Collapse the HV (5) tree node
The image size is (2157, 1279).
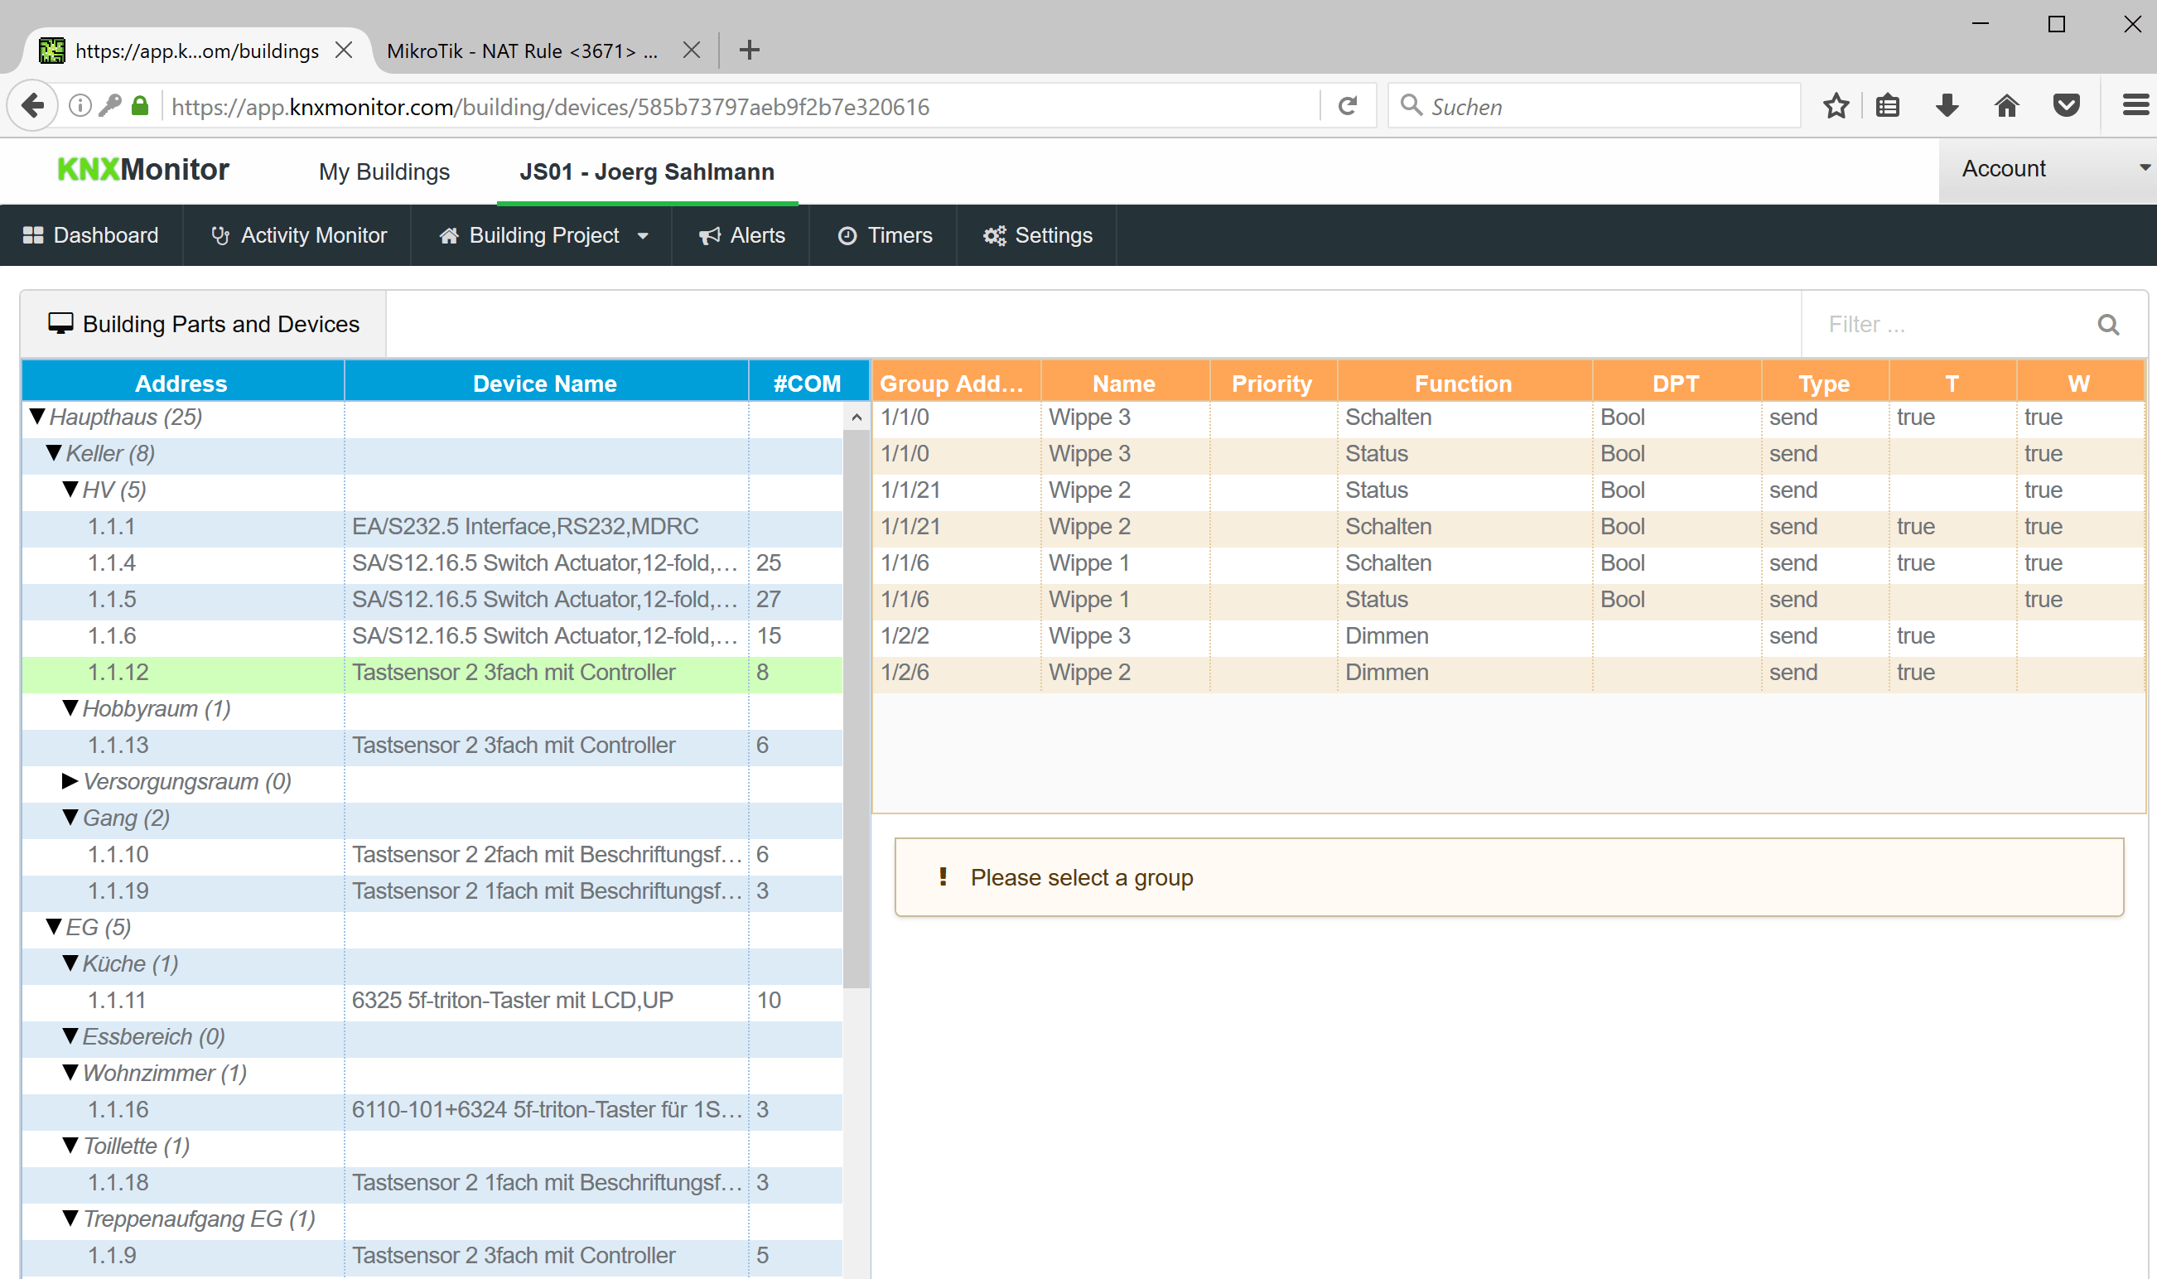[70, 489]
